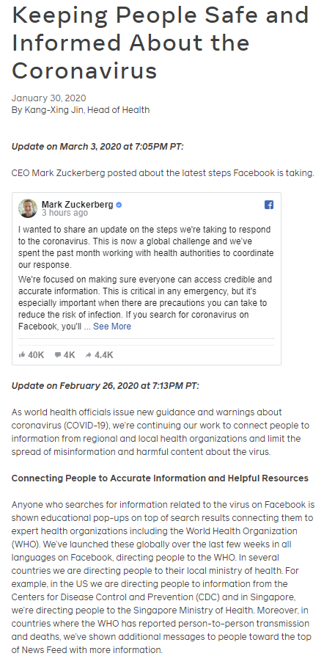The width and height of the screenshot is (324, 656).
Task: Open Mark Zuckerberg's profile picture
Action: (28, 208)
